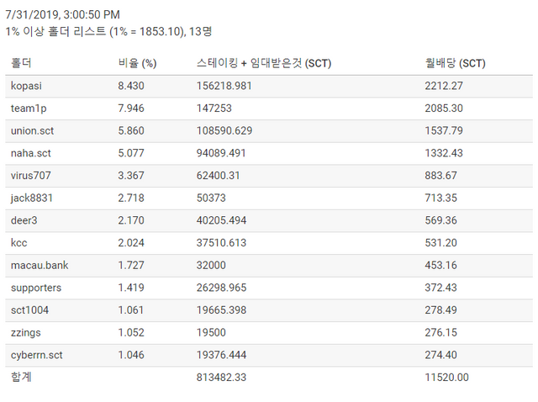538x402 pixels.
Task: Click the total payout value 11520.00
Action: tap(447, 378)
